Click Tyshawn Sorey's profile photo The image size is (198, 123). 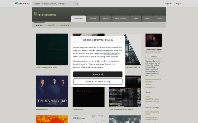(x=154, y=40)
